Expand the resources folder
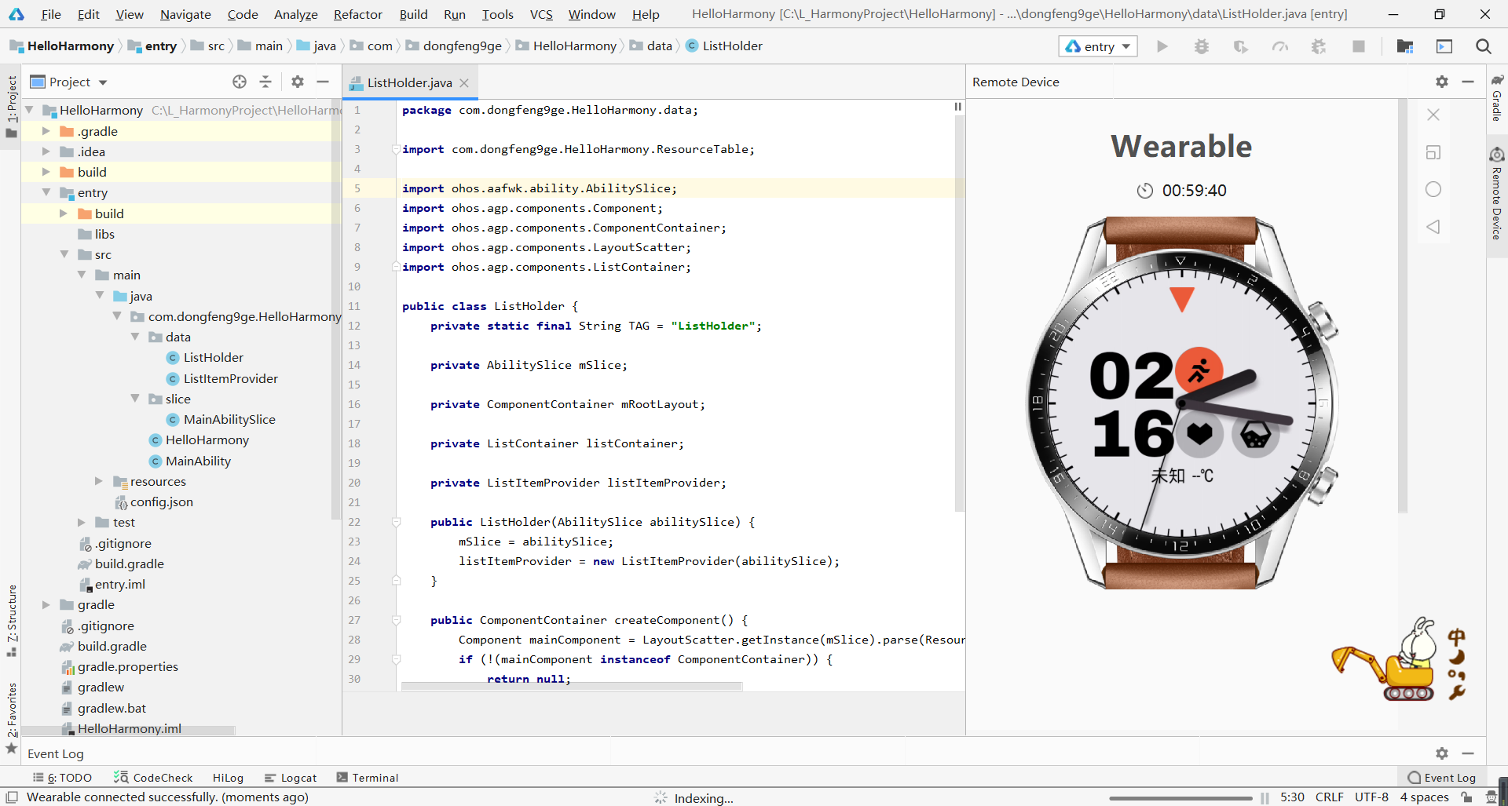The image size is (1508, 806). coord(100,481)
